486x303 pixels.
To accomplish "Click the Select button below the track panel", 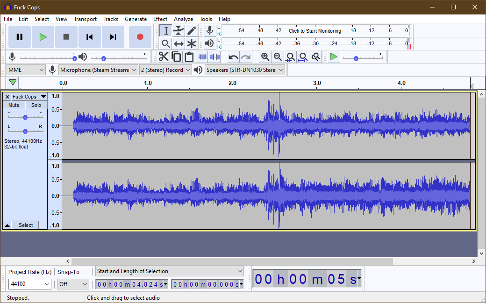I will click(26, 225).
